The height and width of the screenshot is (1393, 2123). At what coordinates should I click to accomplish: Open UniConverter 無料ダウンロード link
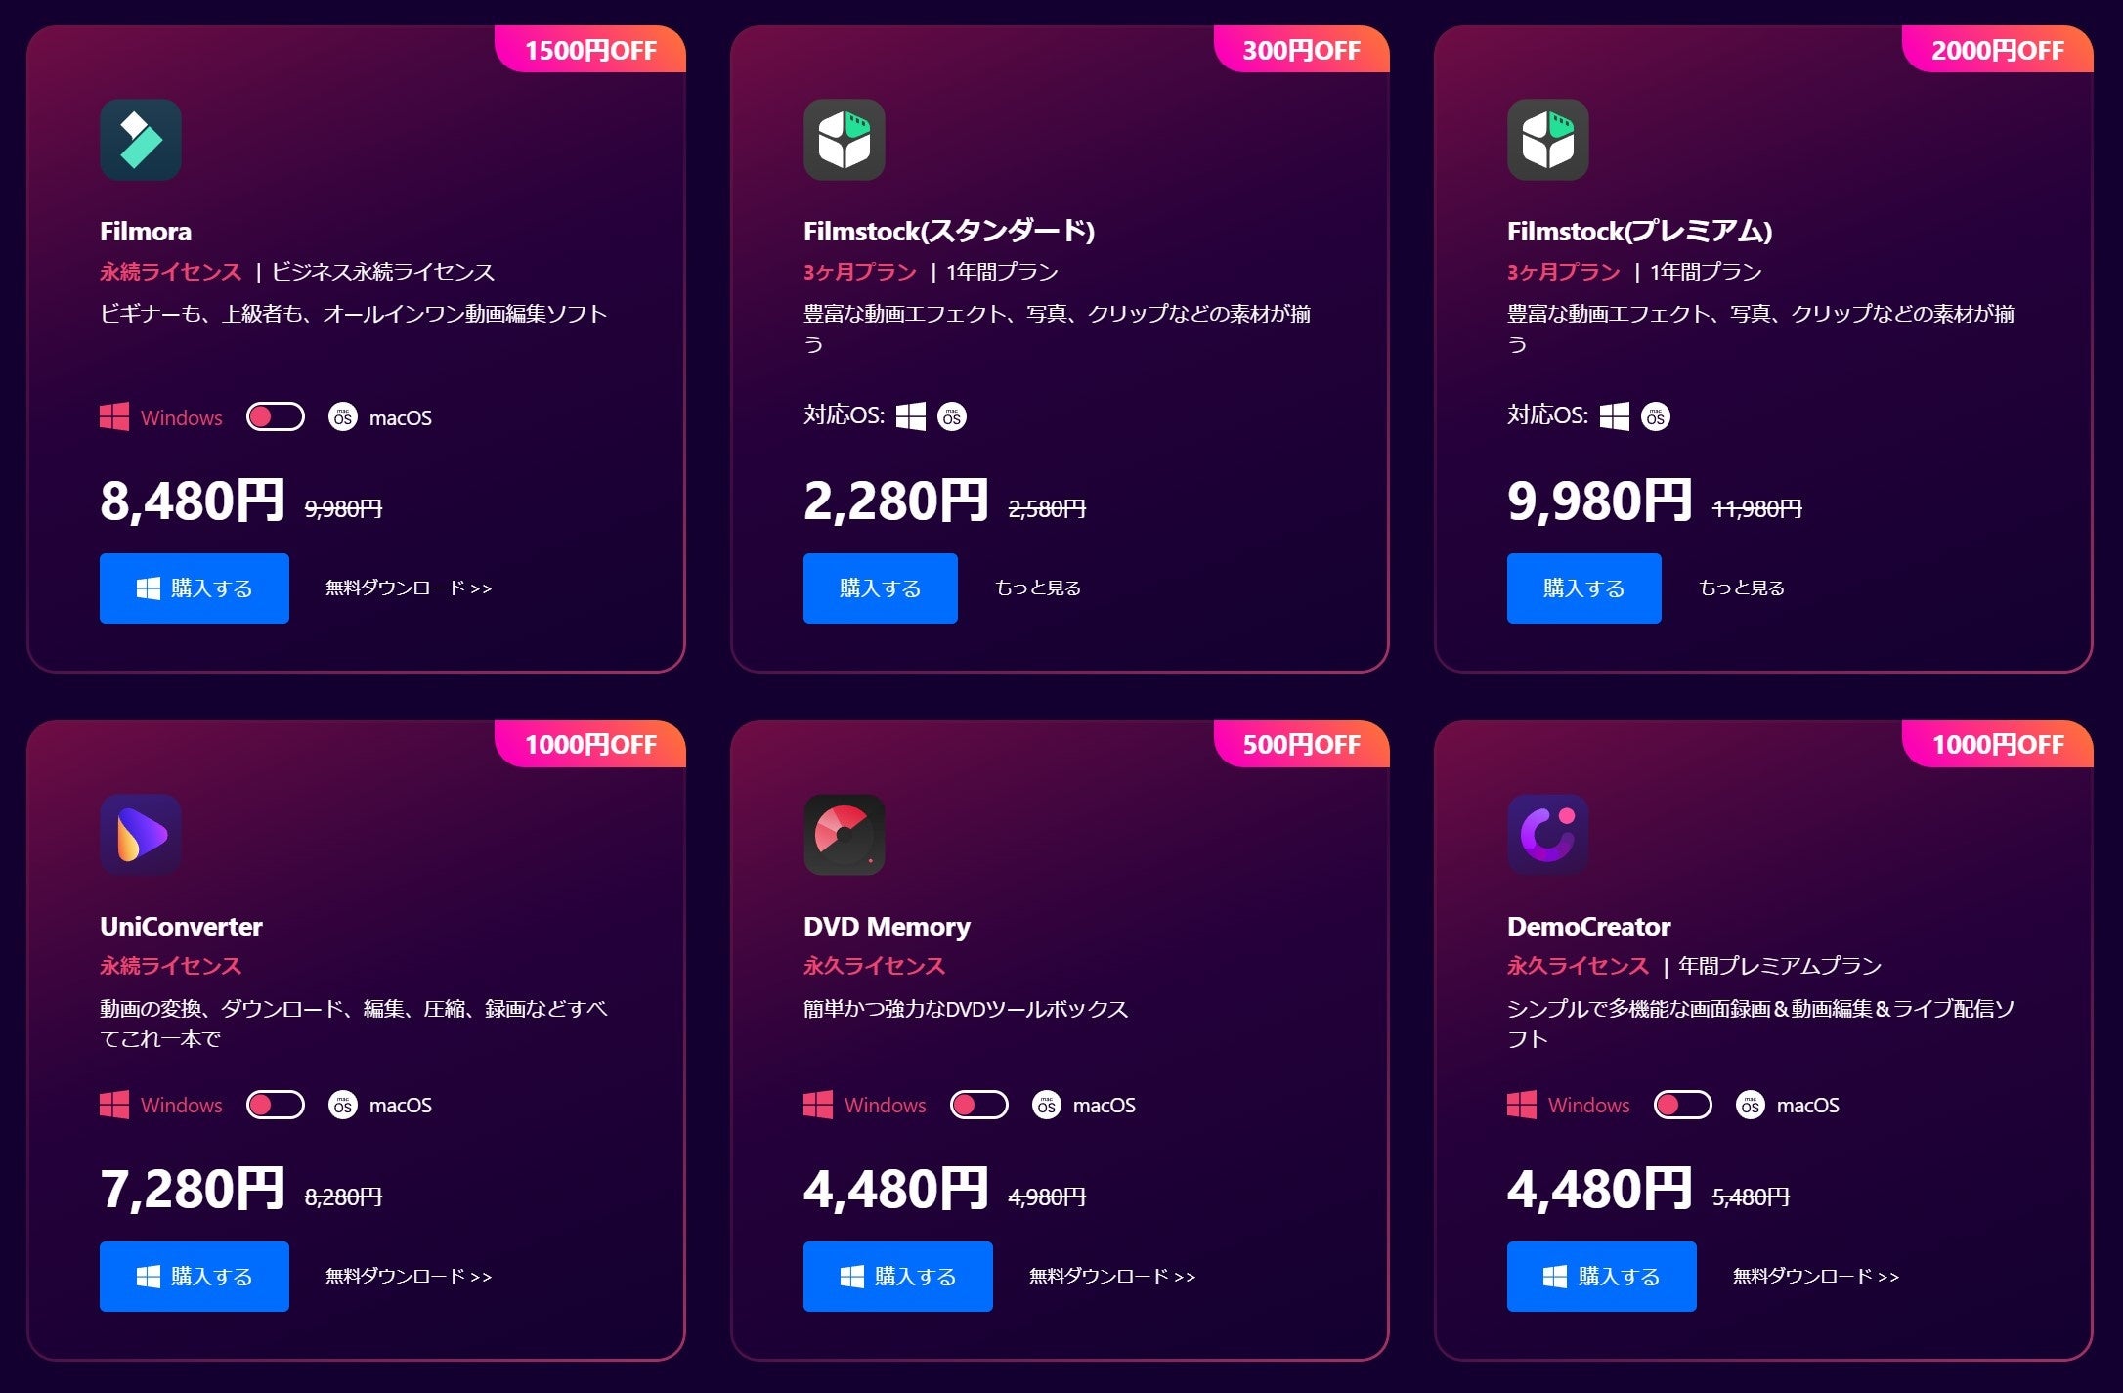click(x=409, y=1277)
